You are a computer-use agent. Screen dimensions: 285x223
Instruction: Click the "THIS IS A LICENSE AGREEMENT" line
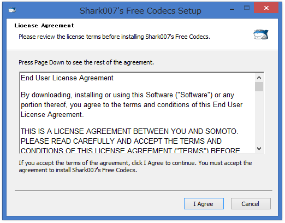click(129, 131)
